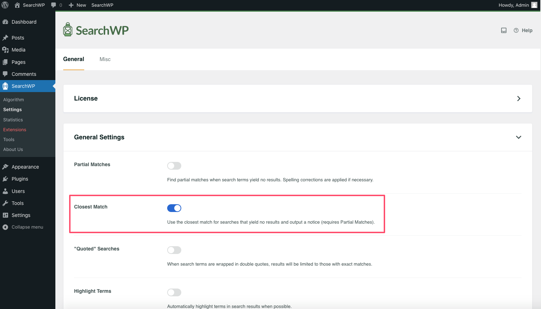
Task: Open the SearchWP lantern logo
Action: click(x=67, y=30)
